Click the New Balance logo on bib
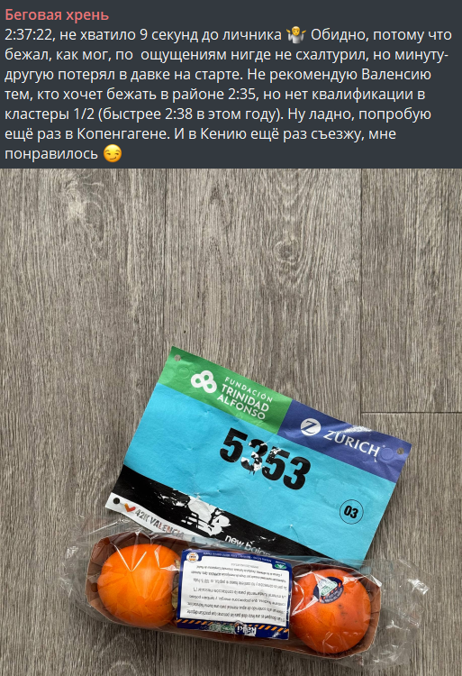The image size is (462, 676). tap(247, 545)
